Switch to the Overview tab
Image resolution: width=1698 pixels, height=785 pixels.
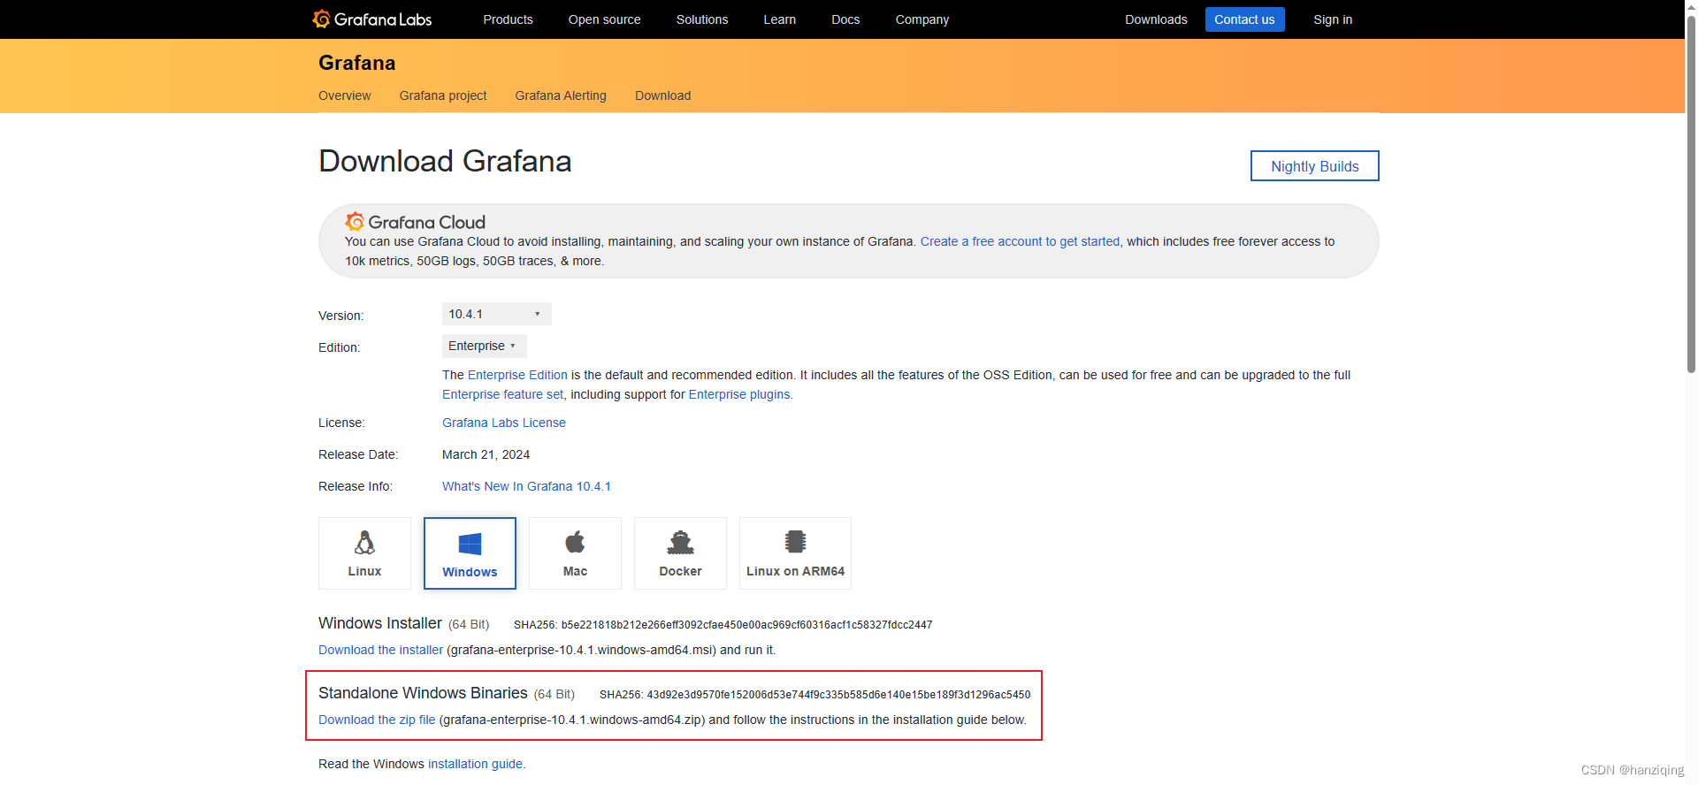[344, 95]
